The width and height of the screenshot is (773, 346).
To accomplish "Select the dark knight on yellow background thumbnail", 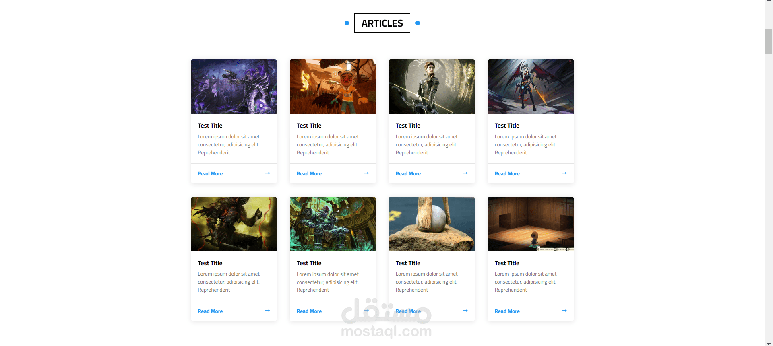I will click(234, 224).
